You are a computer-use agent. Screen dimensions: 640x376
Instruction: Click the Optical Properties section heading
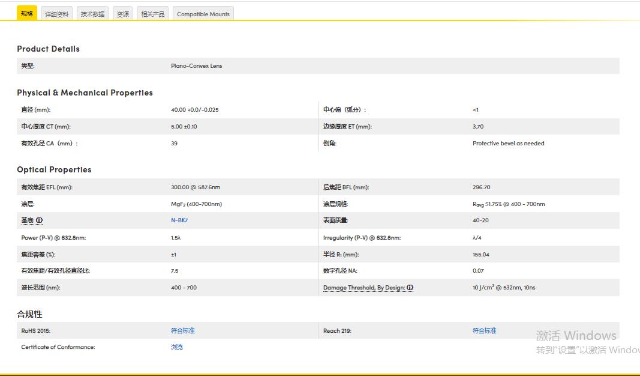click(54, 170)
